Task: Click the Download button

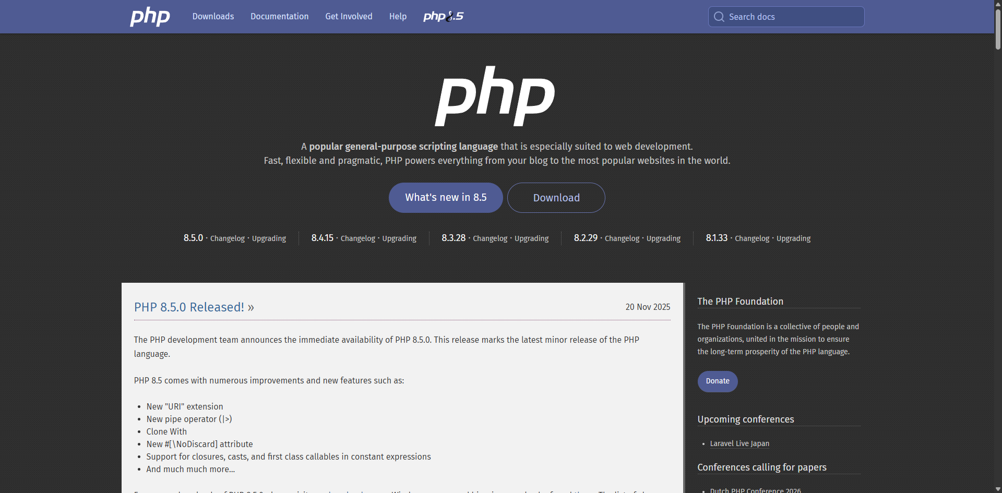Action: click(556, 198)
